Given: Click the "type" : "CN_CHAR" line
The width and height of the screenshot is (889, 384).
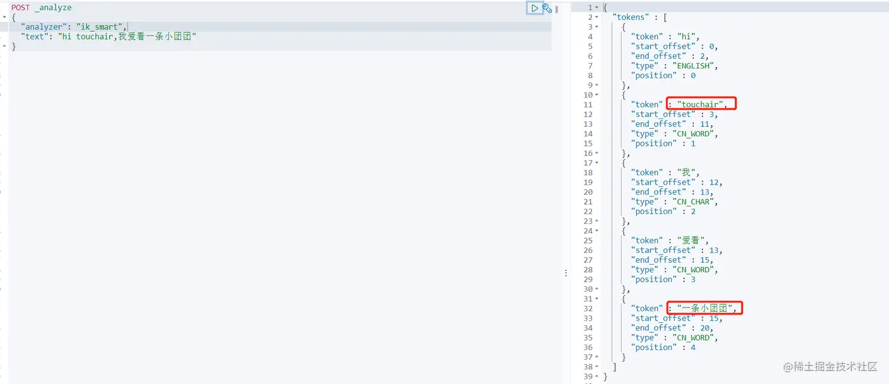Looking at the screenshot, I should point(674,202).
